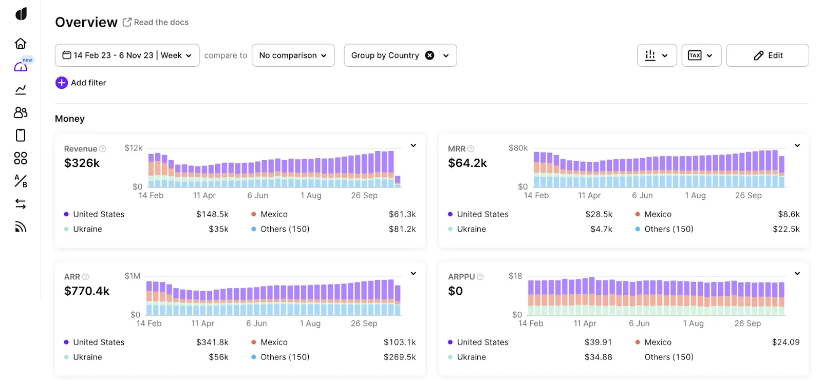Remove the Group by Country selection

tap(429, 55)
